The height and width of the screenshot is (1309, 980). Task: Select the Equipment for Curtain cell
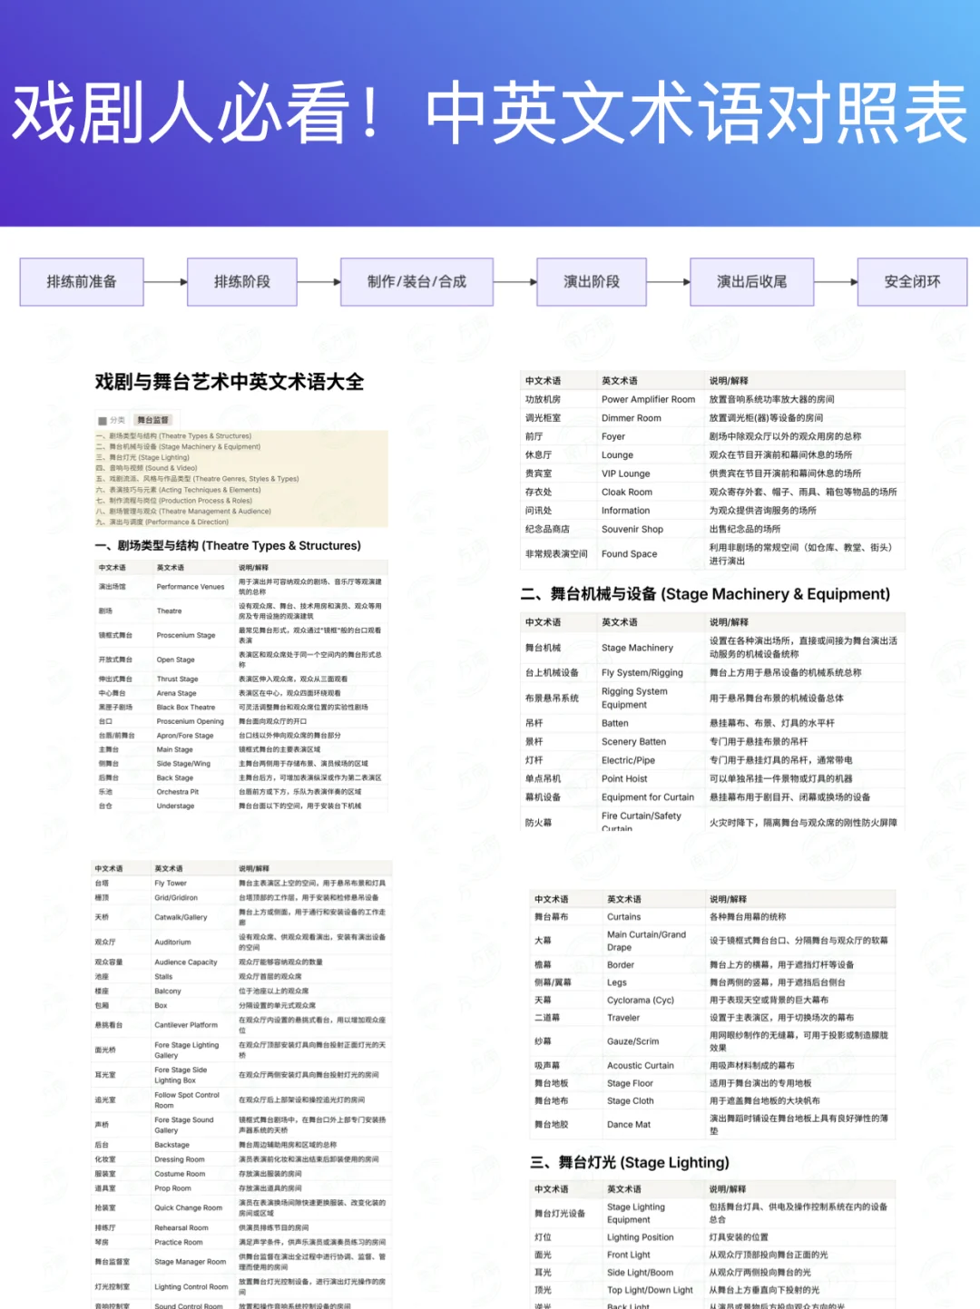[x=647, y=797]
